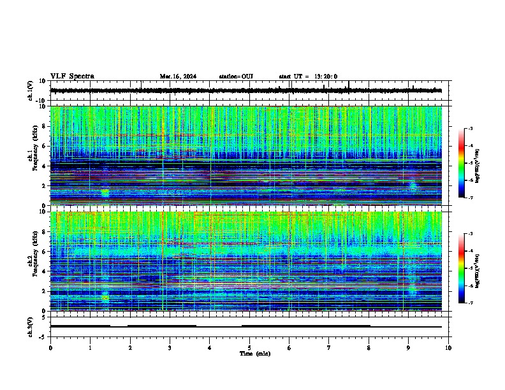505x390 pixels.
Task: Click the ch.2 "Frequency (kHz)" axis label
Action: [35, 254]
